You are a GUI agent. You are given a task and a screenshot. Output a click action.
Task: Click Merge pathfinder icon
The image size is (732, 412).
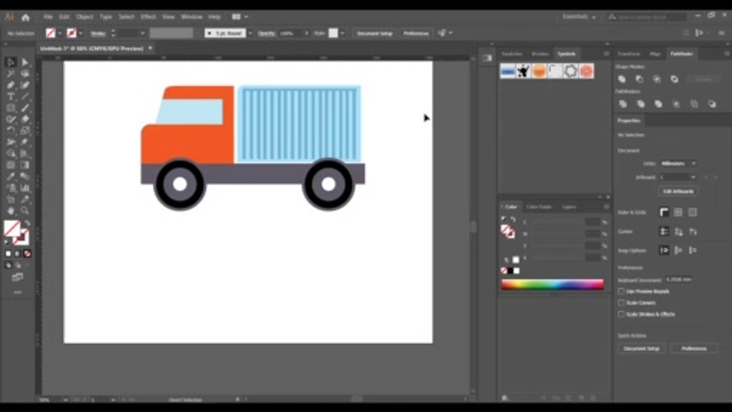coord(658,104)
